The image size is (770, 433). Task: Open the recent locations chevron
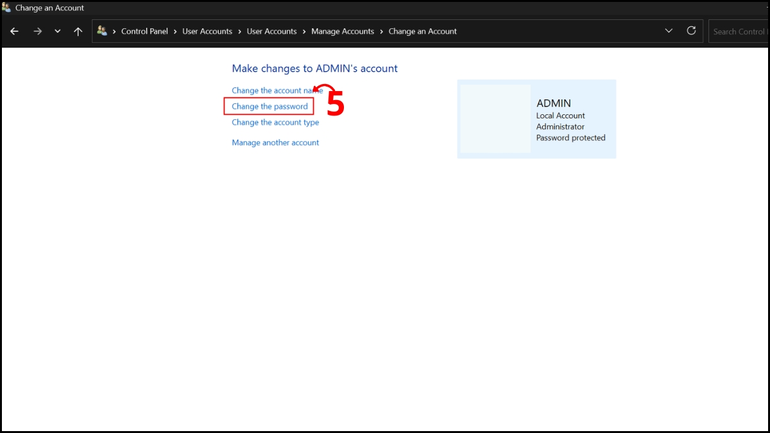click(58, 31)
